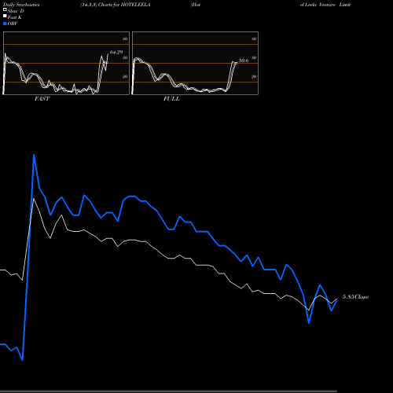Click the highest peak of the blue OBV line
393x393 pixels.
point(34,156)
